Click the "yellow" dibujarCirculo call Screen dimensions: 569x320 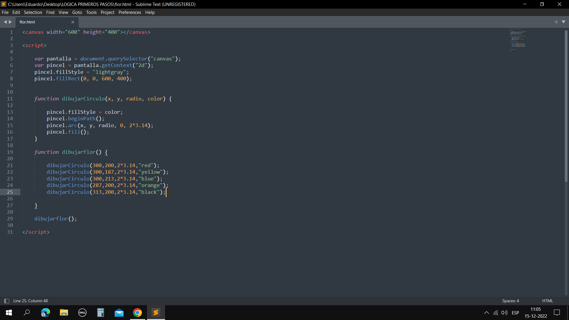(107, 172)
